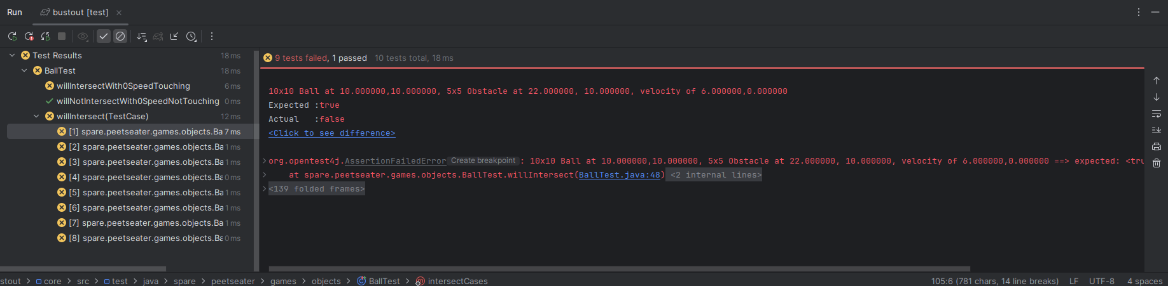This screenshot has height=286, width=1168.
Task: Print the console output
Action: coord(1157,147)
